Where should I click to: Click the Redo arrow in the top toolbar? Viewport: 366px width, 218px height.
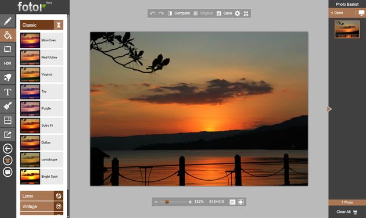click(x=161, y=13)
